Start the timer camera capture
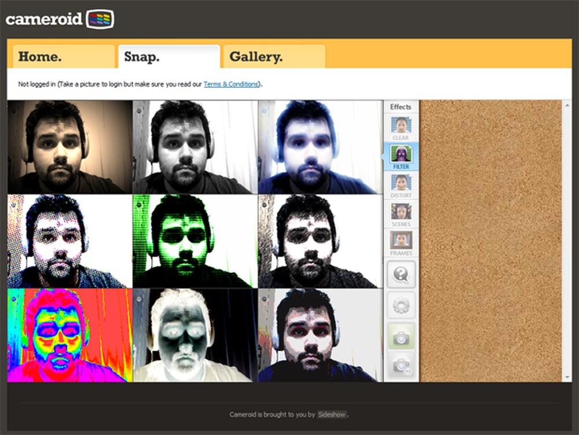 pos(401,364)
